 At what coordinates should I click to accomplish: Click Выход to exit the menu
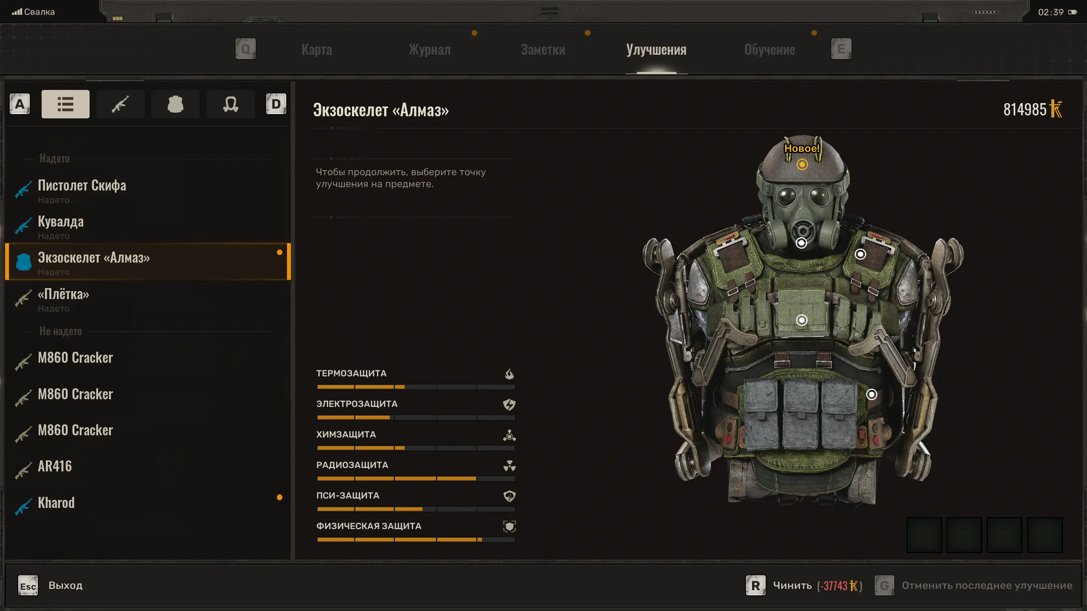pos(65,586)
